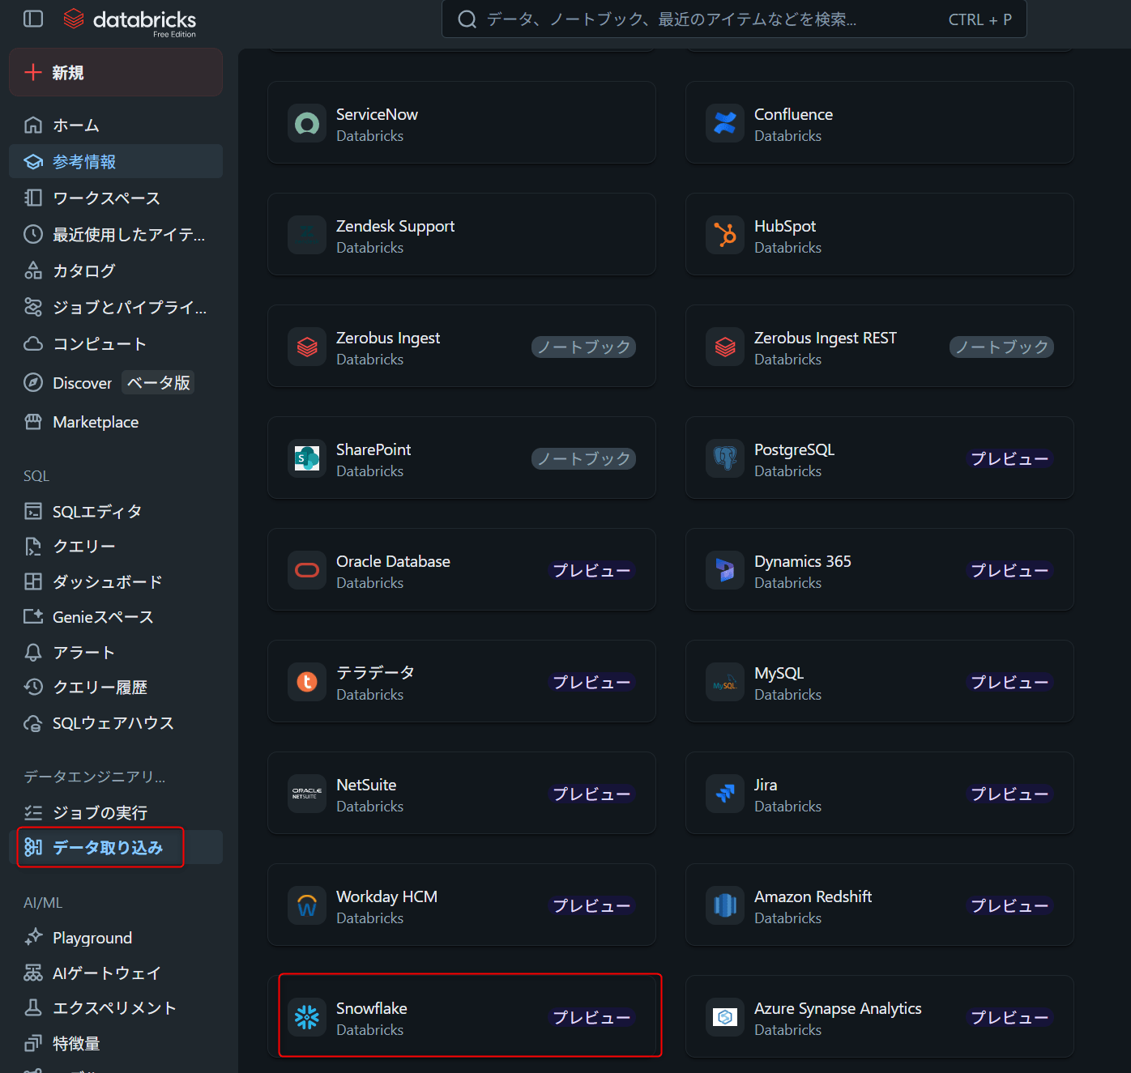
Task: Open Genieスペース from the sidebar
Action: [x=116, y=616]
